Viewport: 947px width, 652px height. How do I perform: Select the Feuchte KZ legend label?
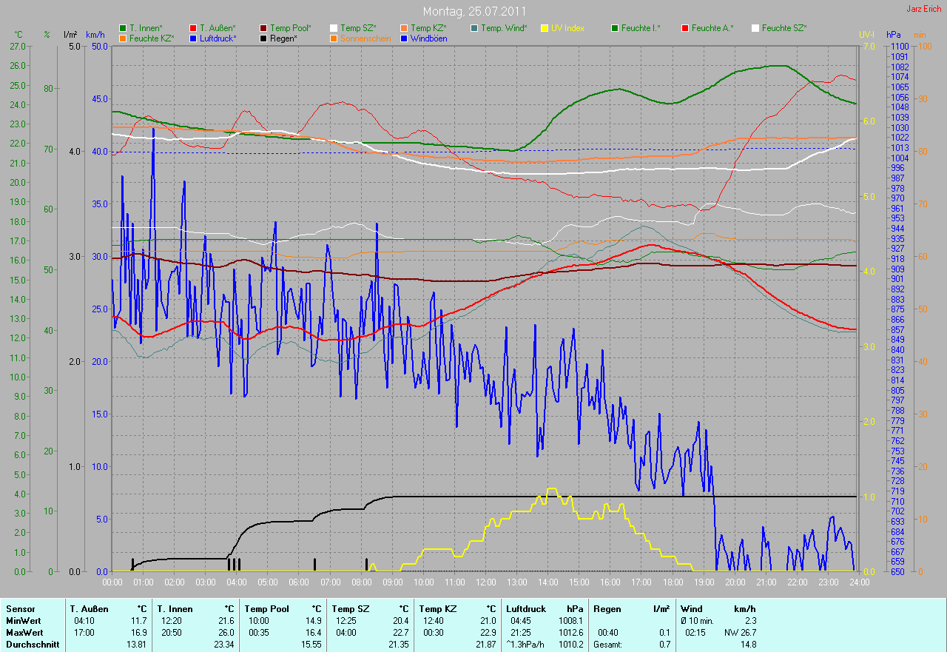152,38
